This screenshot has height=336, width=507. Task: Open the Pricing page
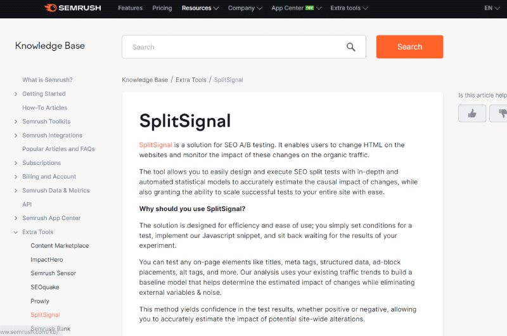(x=162, y=8)
